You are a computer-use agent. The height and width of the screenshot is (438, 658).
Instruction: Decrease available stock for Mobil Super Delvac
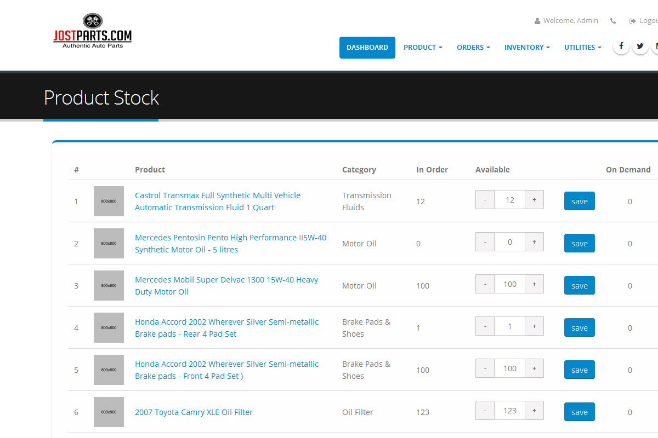(485, 284)
